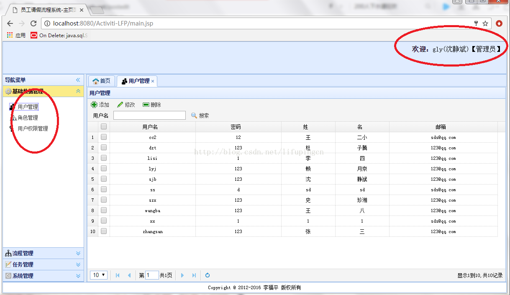Screen dimensions: 510x295
Task: Click row number 6 cell
Action: click(x=93, y=190)
